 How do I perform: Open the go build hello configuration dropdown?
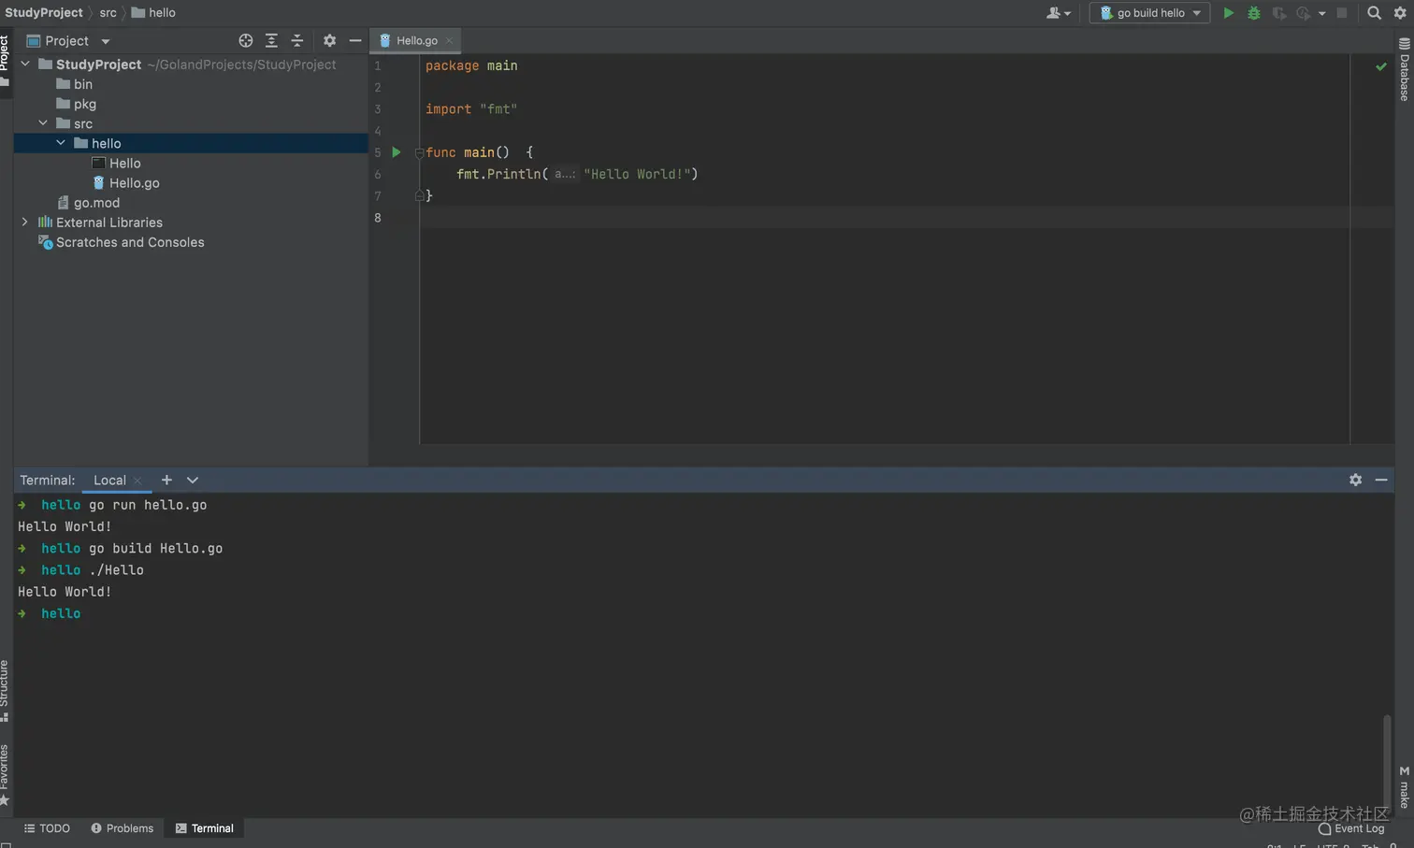pos(1150,13)
